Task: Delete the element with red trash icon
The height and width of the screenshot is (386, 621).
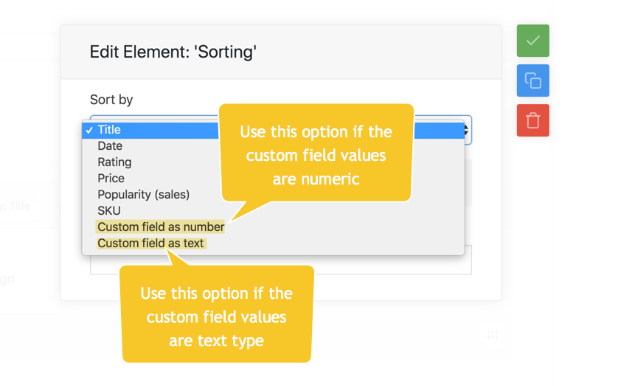Action: pos(532,120)
